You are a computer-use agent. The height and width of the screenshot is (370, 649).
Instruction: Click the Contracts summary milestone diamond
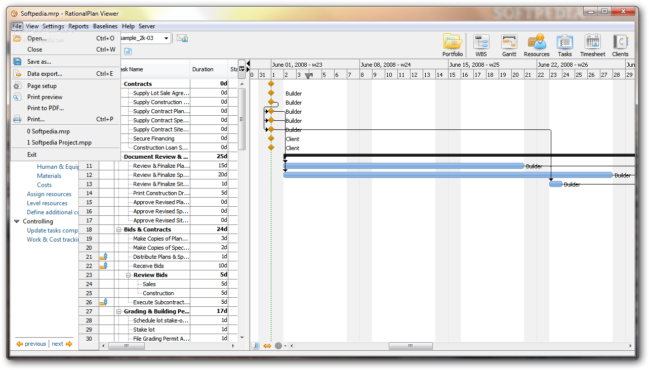[271, 84]
